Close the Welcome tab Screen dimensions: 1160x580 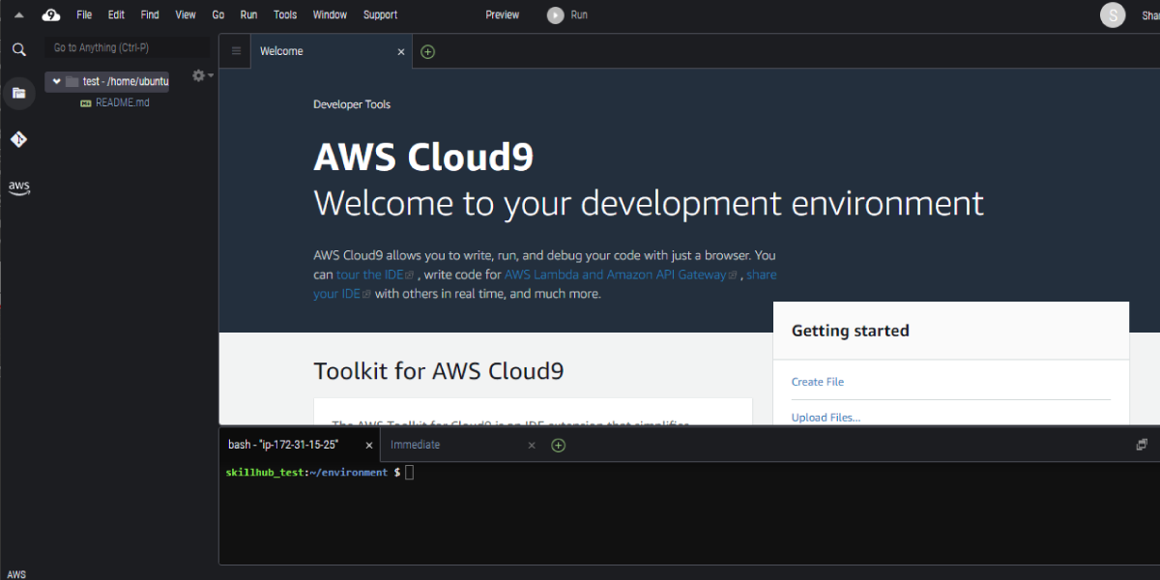point(401,52)
